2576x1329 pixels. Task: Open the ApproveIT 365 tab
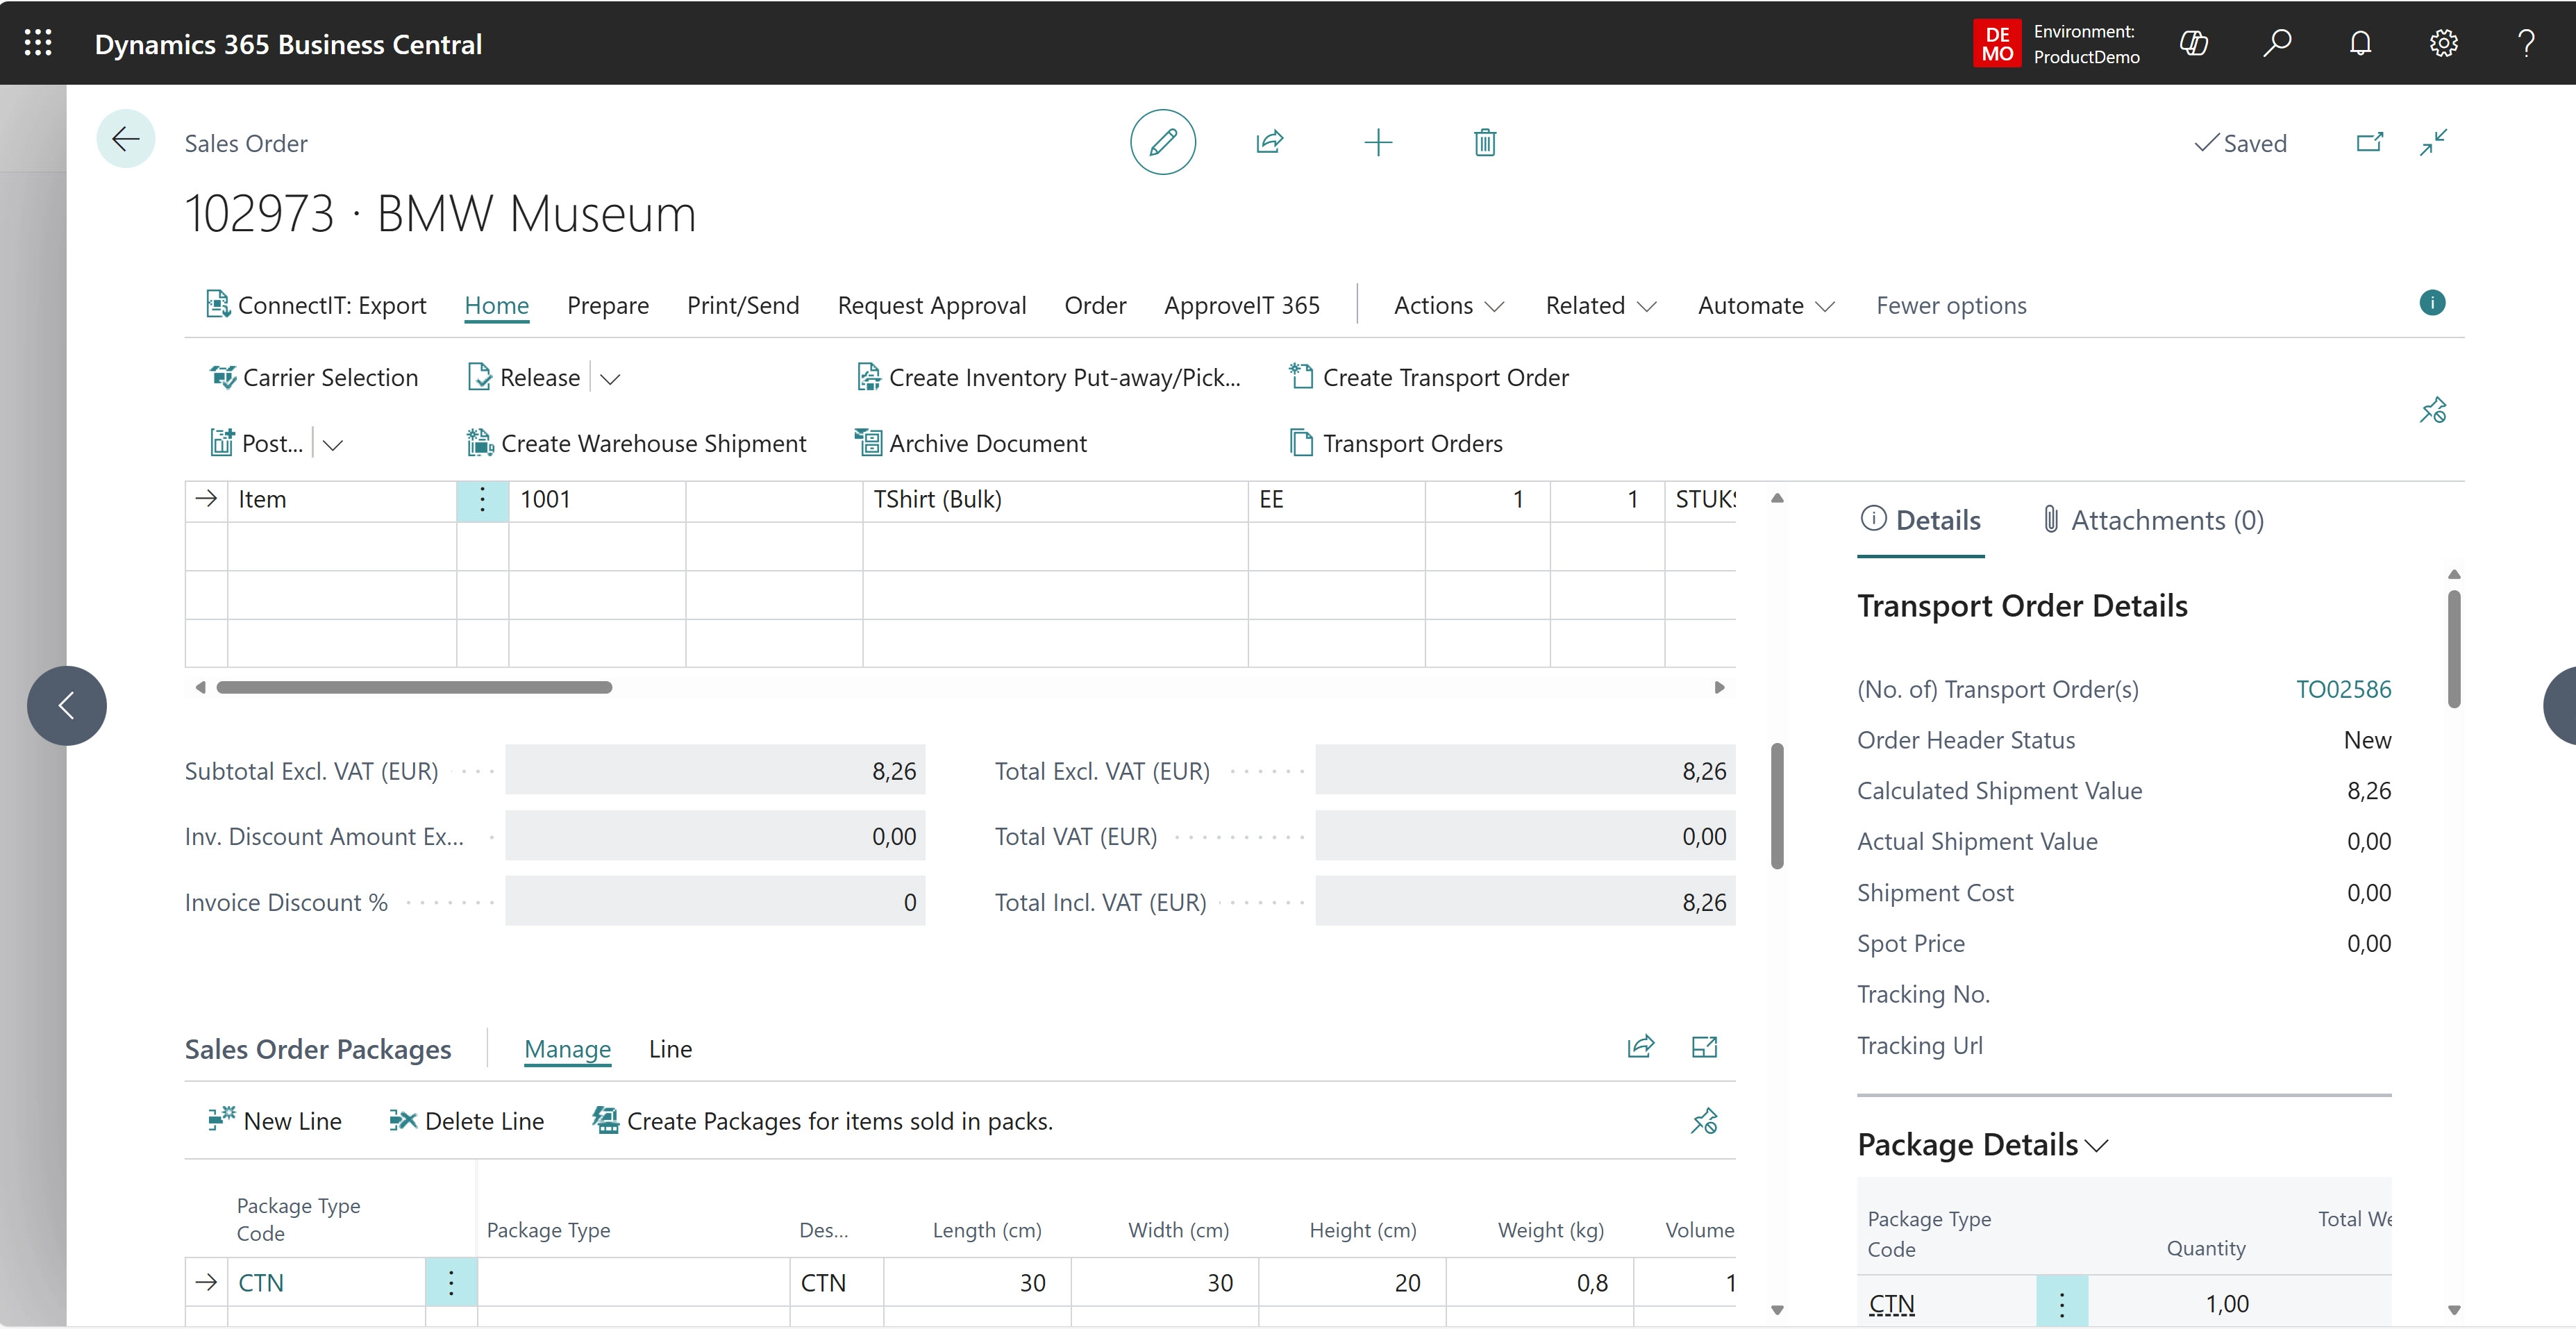pos(1242,305)
